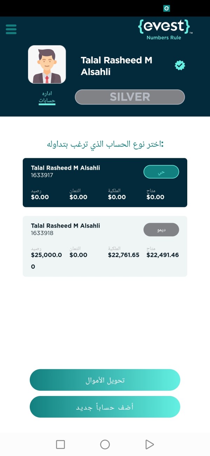Tap demo account equity $22,761.65 value
This screenshot has width=210, height=456.
pos(124,255)
